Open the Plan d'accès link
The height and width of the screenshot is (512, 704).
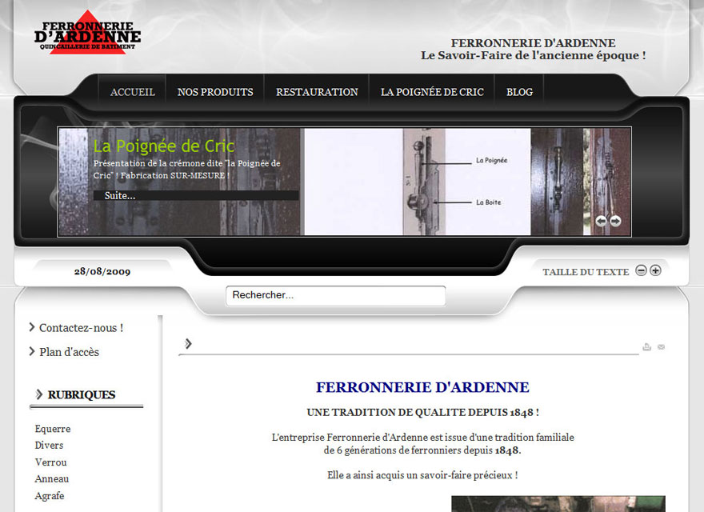click(69, 352)
